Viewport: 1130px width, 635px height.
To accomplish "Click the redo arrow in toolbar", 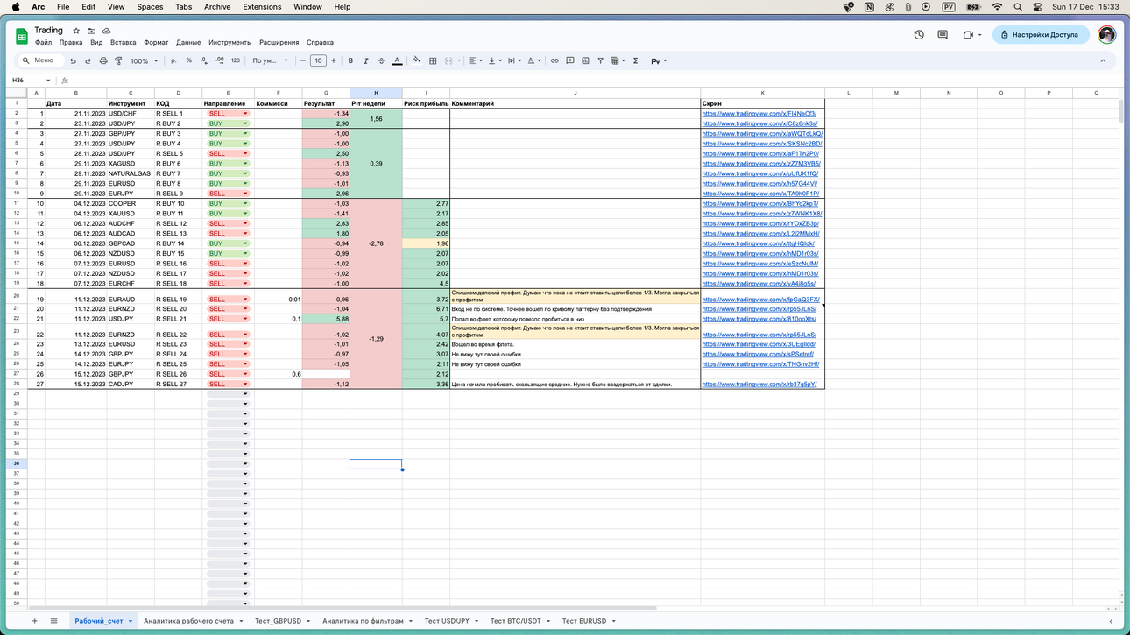I will click(x=88, y=61).
